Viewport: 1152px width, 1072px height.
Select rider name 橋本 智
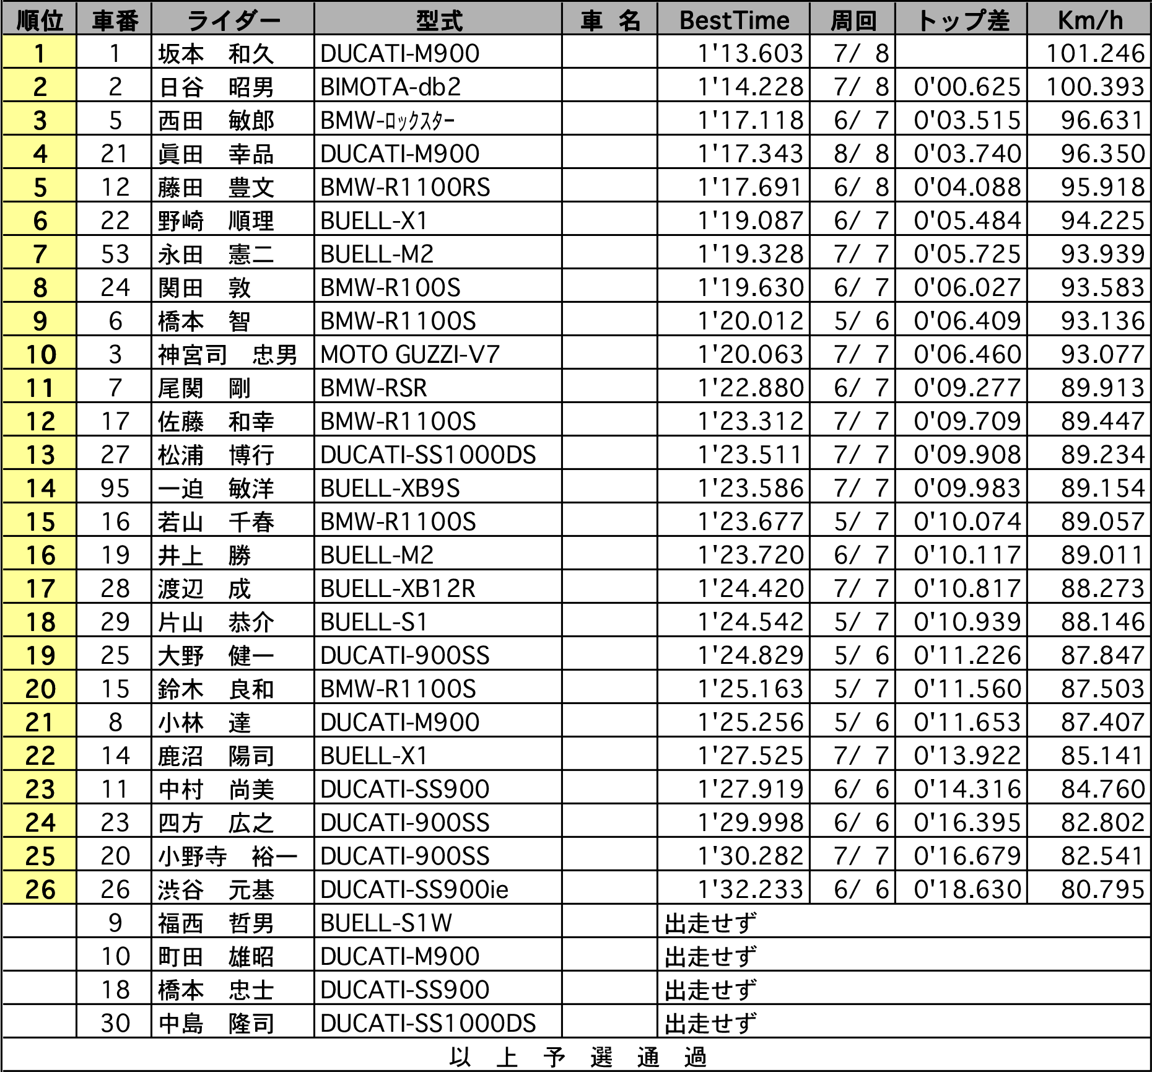pos(204,321)
